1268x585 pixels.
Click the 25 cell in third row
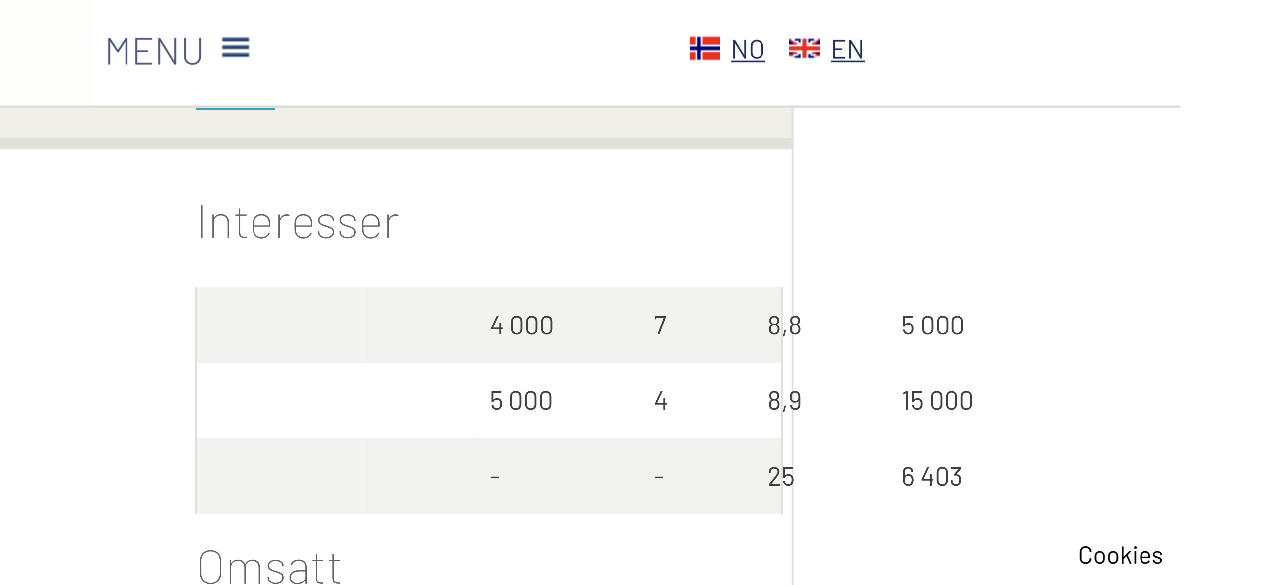click(781, 477)
